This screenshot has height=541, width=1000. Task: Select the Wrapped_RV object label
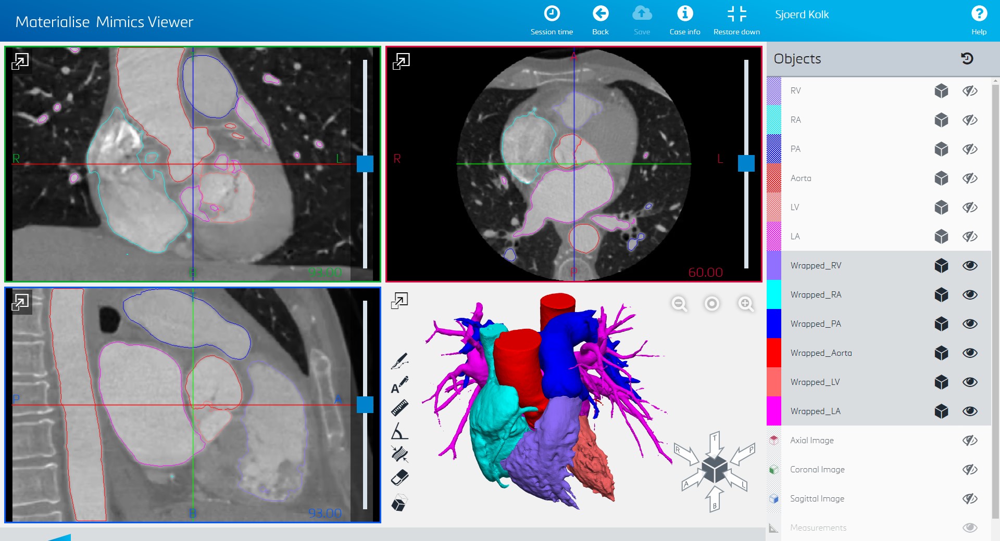click(816, 266)
